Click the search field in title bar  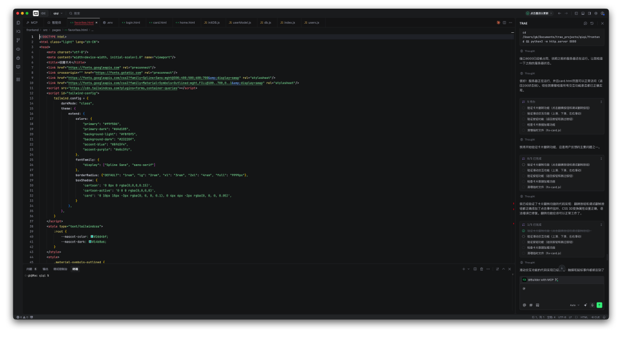click(78, 13)
